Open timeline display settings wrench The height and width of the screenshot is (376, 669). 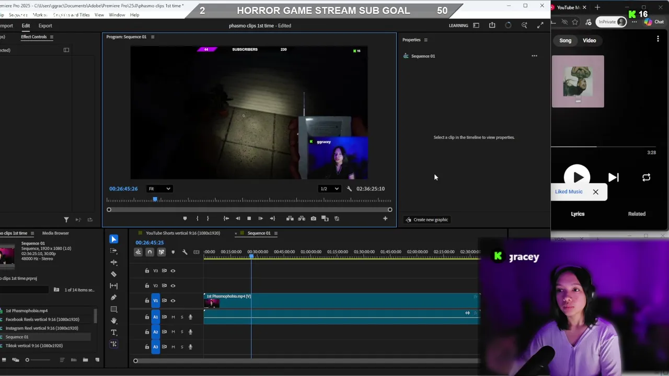(184, 252)
